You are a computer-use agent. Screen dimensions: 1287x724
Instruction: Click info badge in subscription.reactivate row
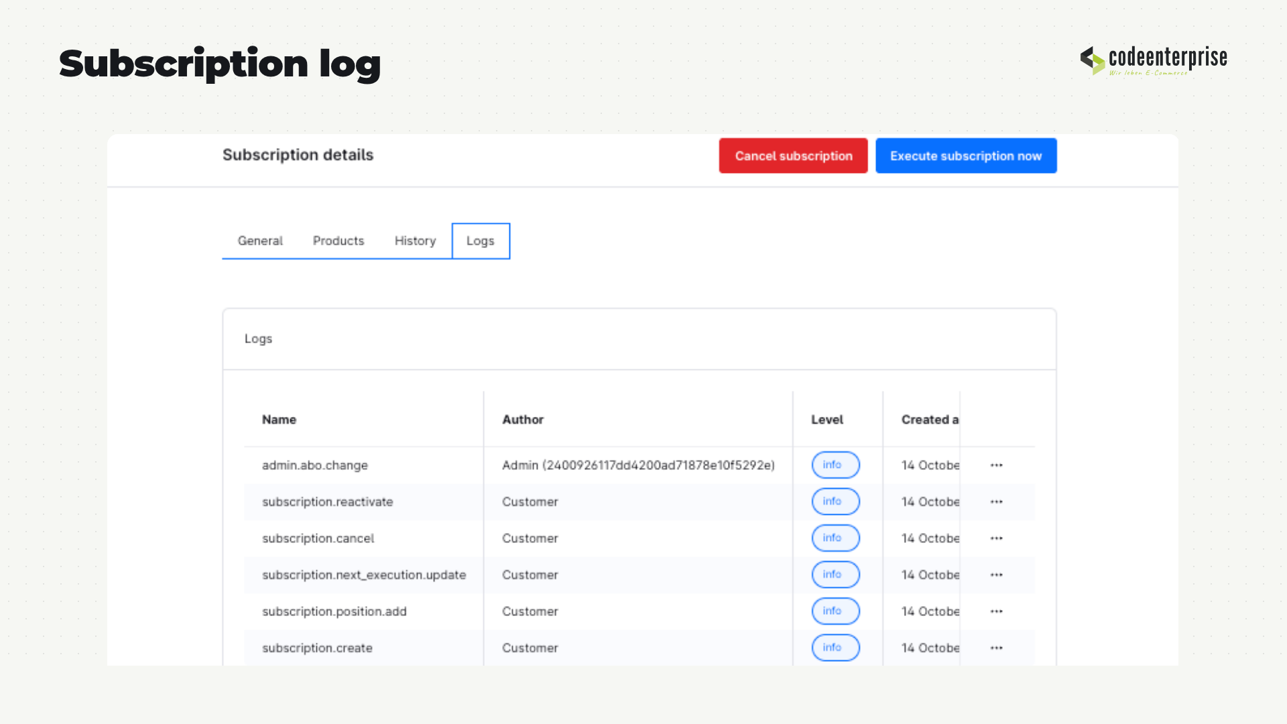pyautogui.click(x=835, y=501)
